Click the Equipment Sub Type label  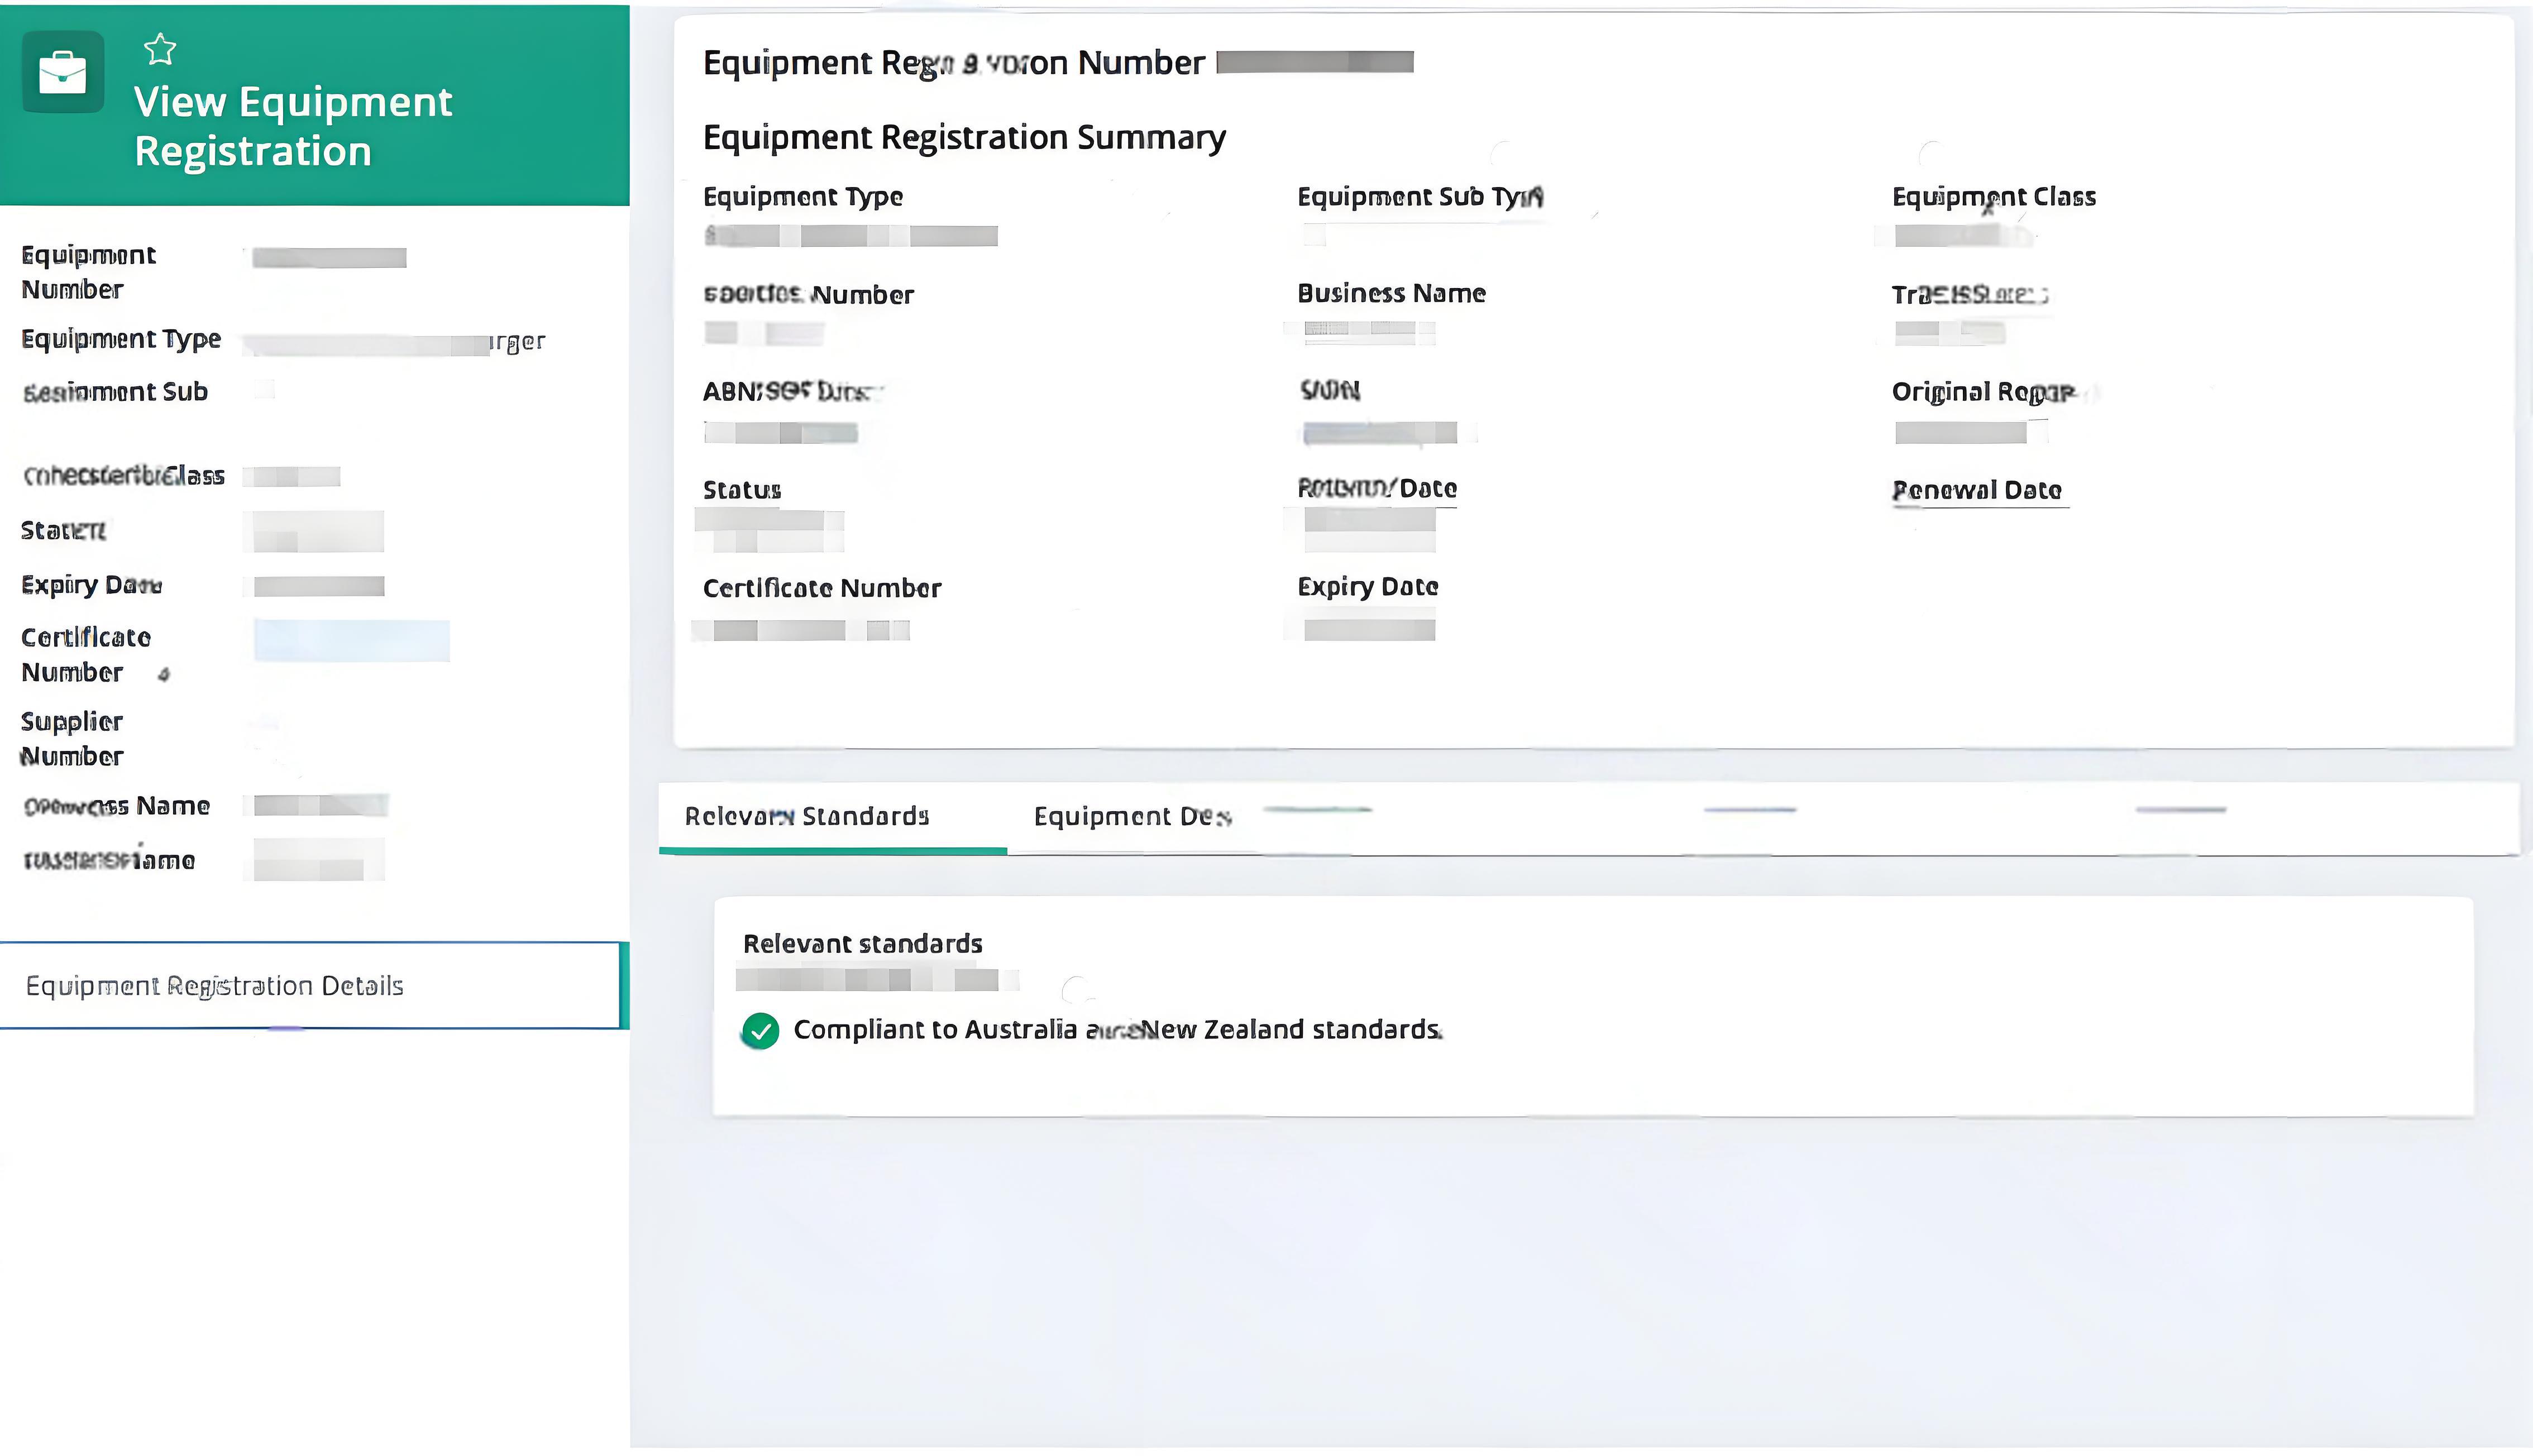[1419, 197]
